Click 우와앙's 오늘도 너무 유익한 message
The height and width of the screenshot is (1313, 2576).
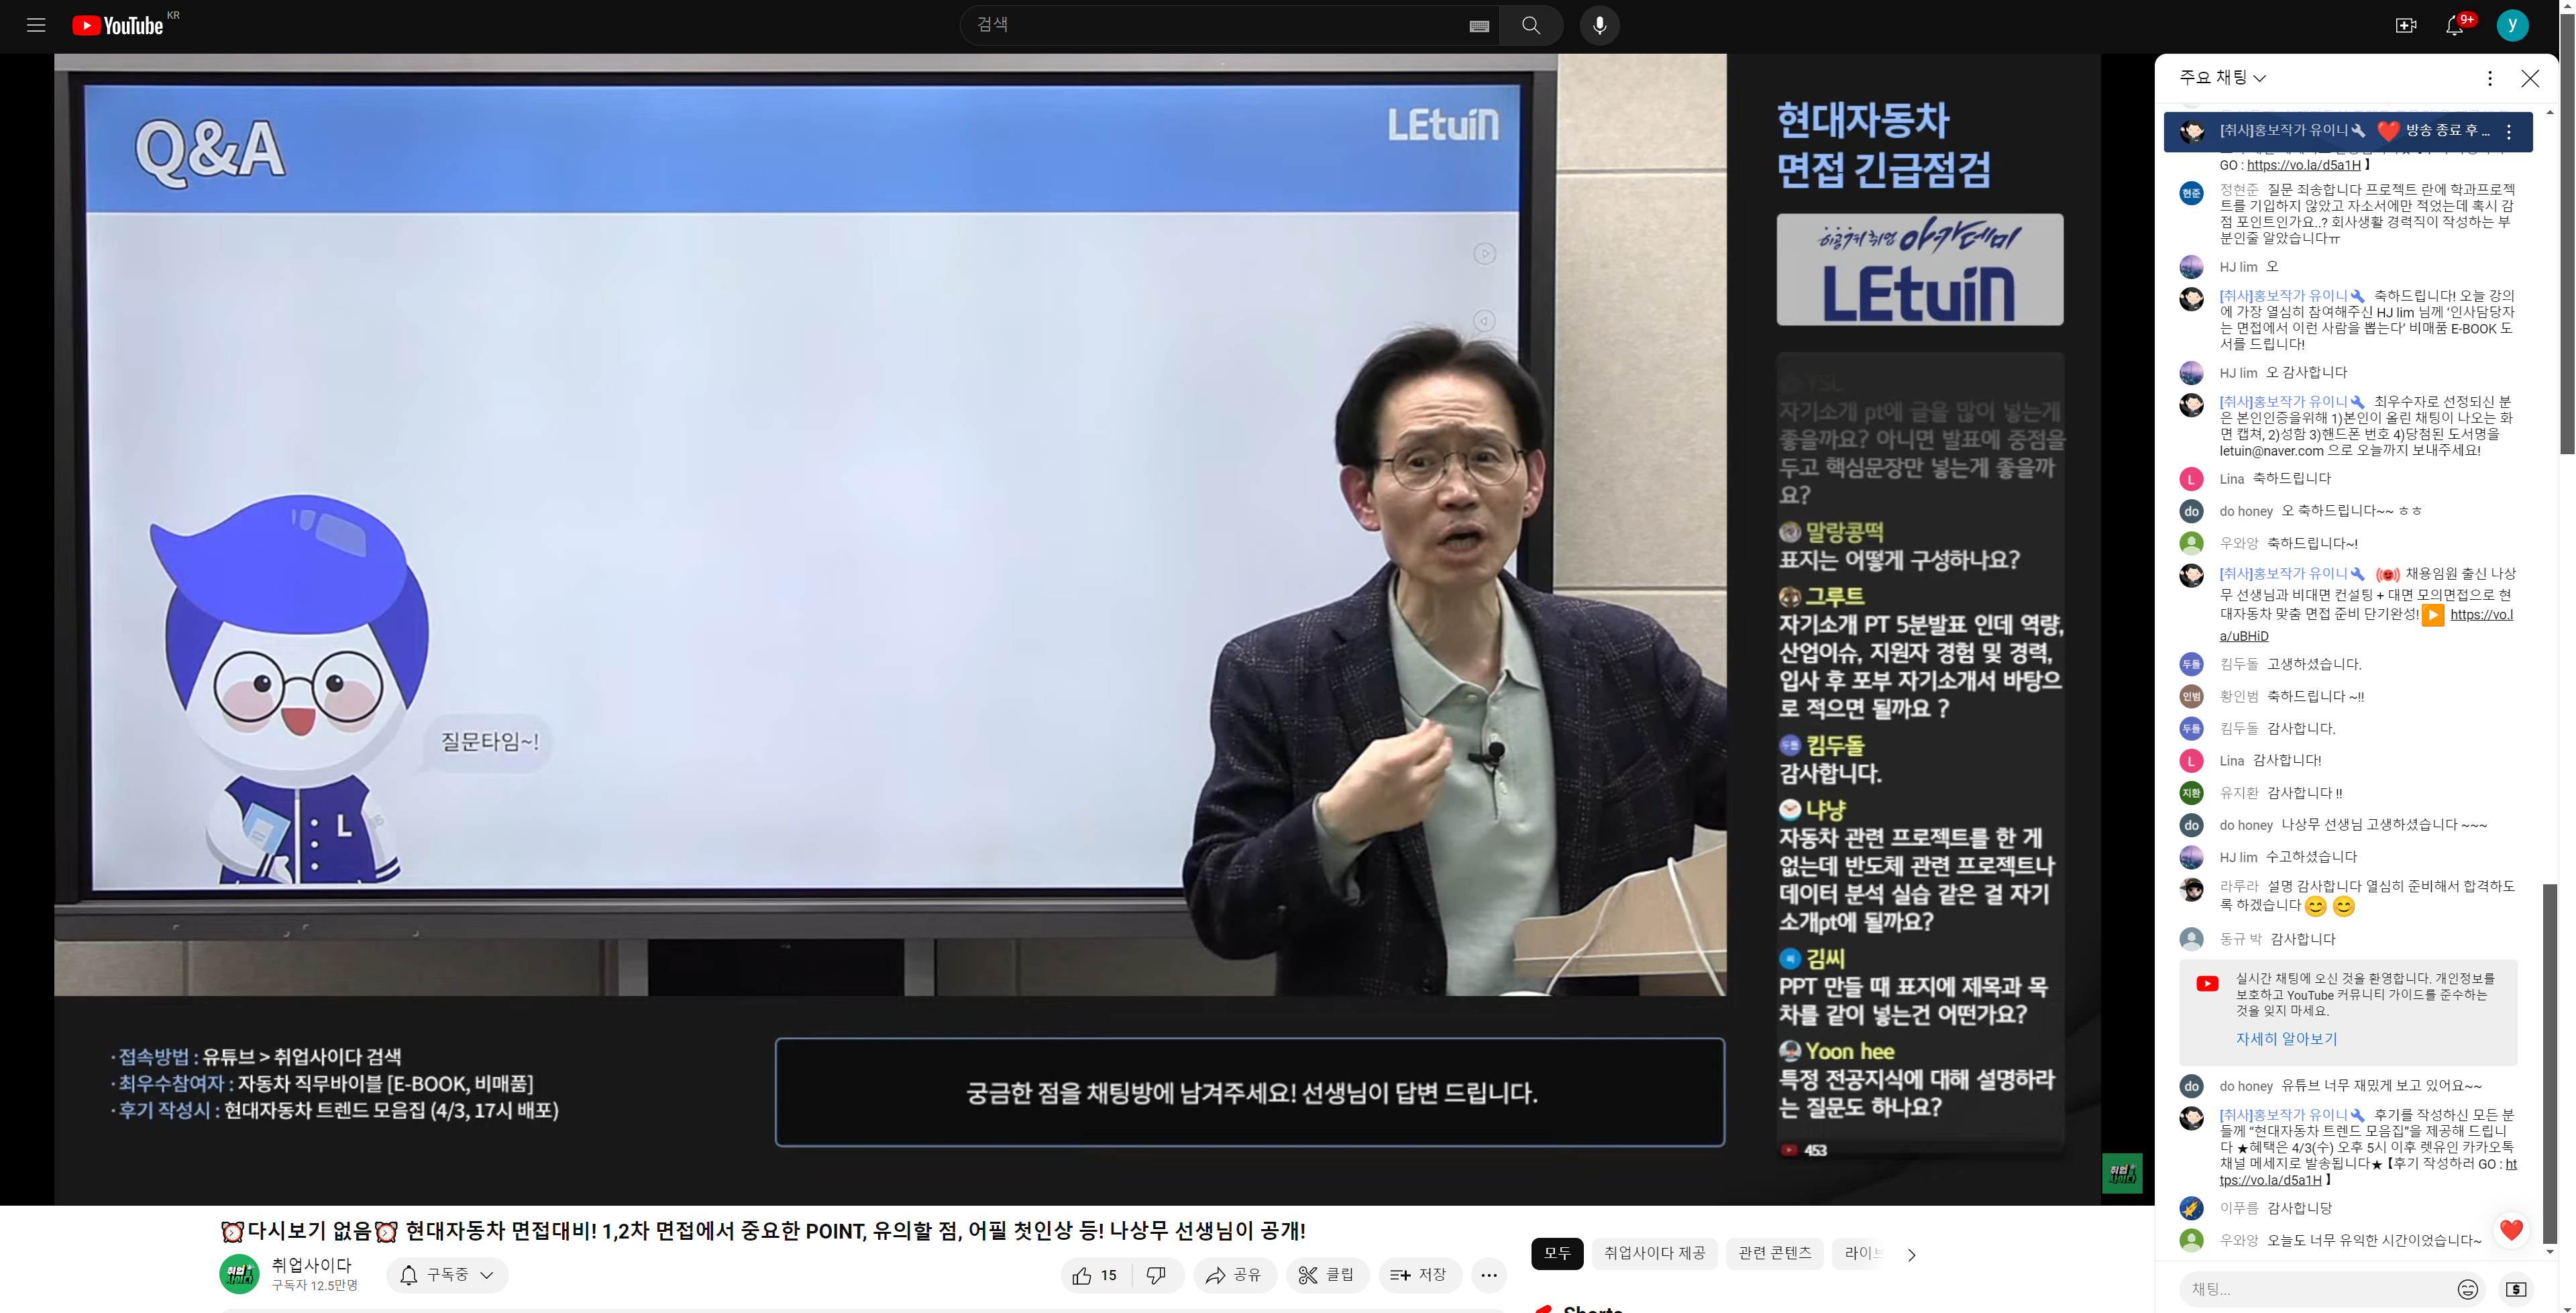[x=2373, y=1240]
